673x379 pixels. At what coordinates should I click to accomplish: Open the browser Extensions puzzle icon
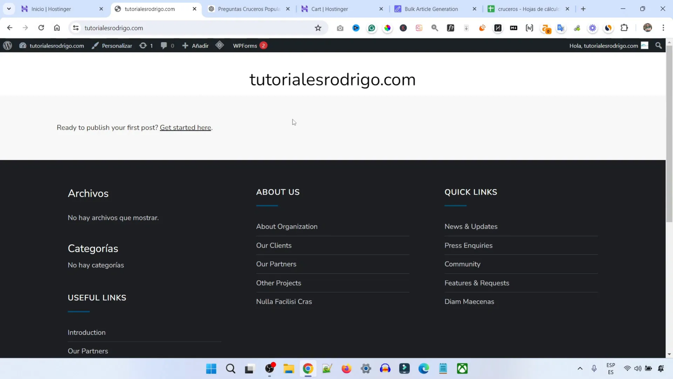624,28
